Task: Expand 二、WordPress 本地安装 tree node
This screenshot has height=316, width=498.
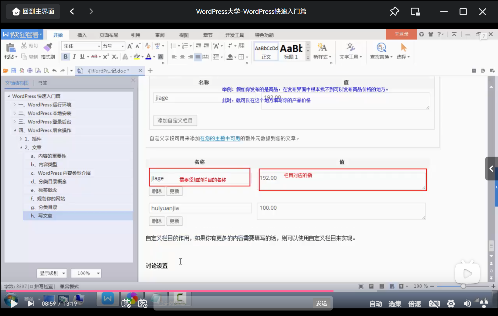Action: [14, 113]
